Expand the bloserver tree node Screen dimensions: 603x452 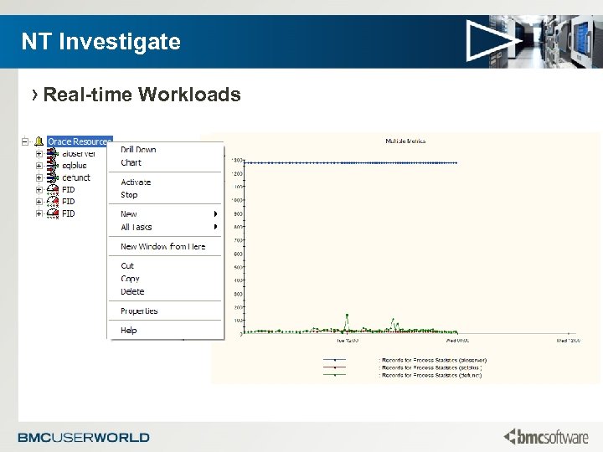[x=39, y=154]
